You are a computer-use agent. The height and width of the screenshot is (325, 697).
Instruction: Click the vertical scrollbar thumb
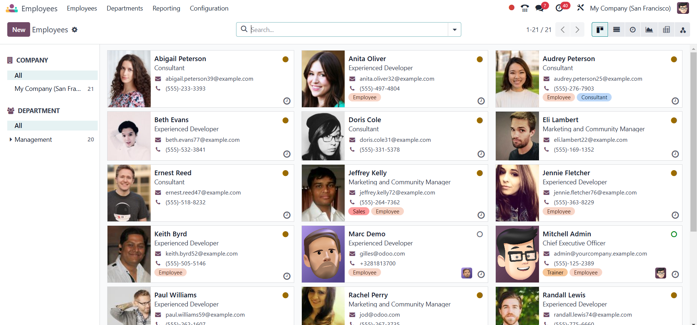click(x=693, y=142)
